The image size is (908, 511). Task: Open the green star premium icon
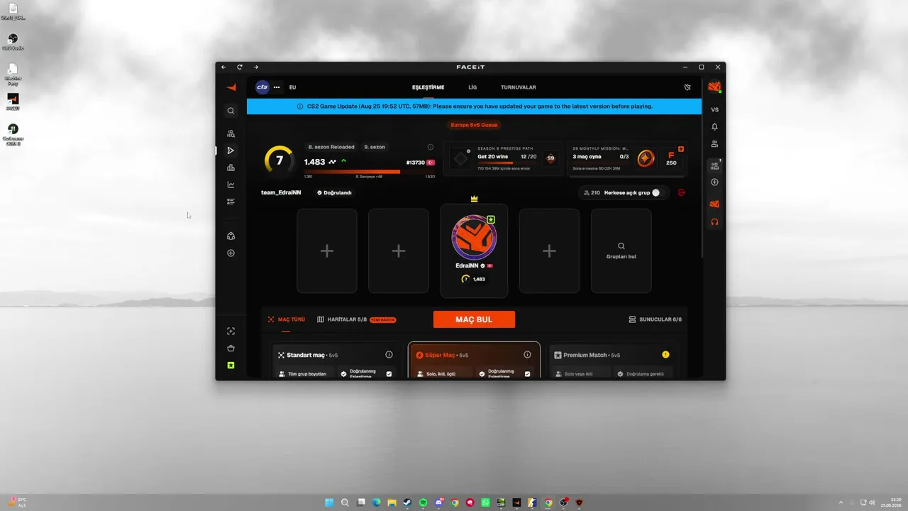coord(231,366)
